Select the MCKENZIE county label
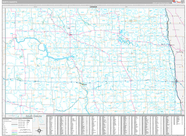Viewport: 186px width, 136px height. (x=17, y=55)
